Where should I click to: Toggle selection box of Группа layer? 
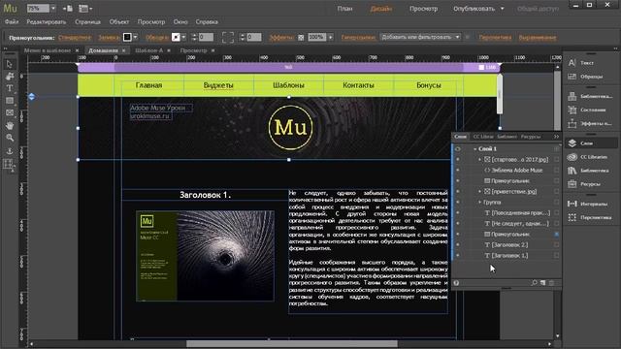coord(556,203)
